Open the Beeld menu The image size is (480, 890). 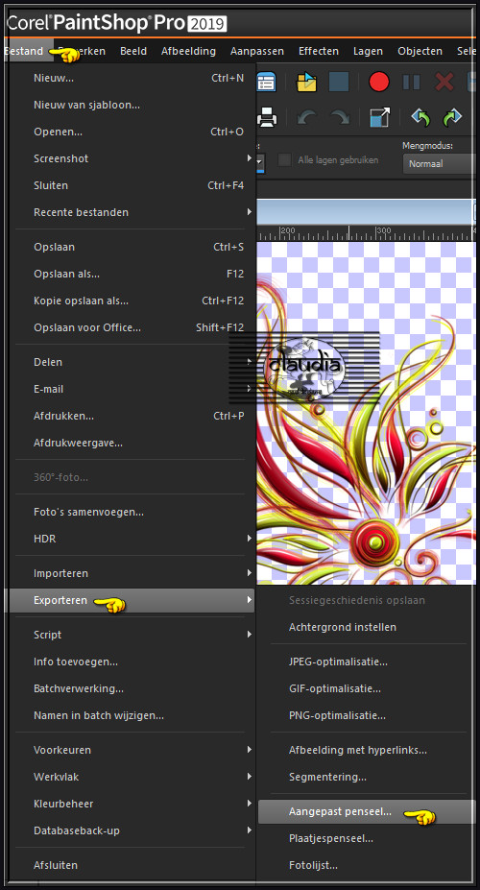(133, 51)
